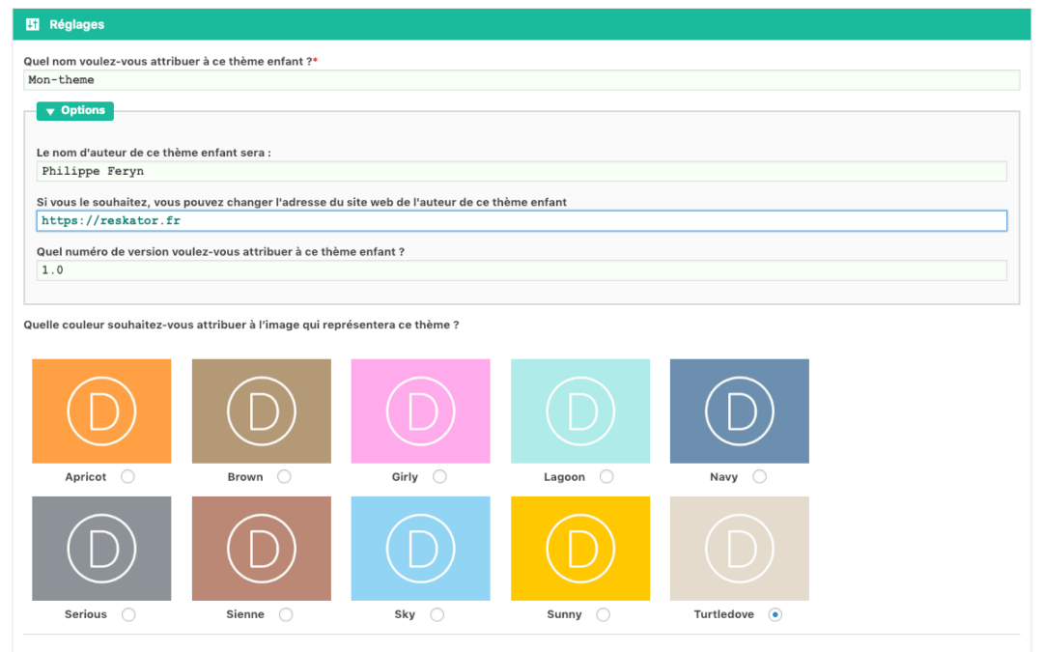Click the Apricot label text
Viewport: 1043px width, 652px height.
point(86,477)
